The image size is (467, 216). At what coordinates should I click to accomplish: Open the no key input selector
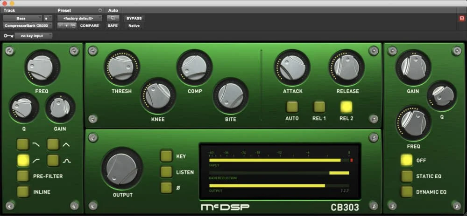(x=34, y=36)
